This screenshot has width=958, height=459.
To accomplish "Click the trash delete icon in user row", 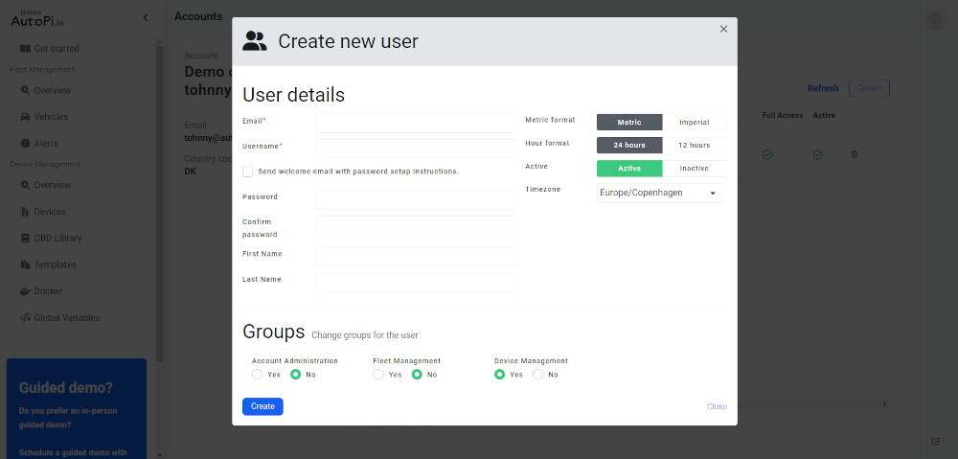I will [x=855, y=154].
